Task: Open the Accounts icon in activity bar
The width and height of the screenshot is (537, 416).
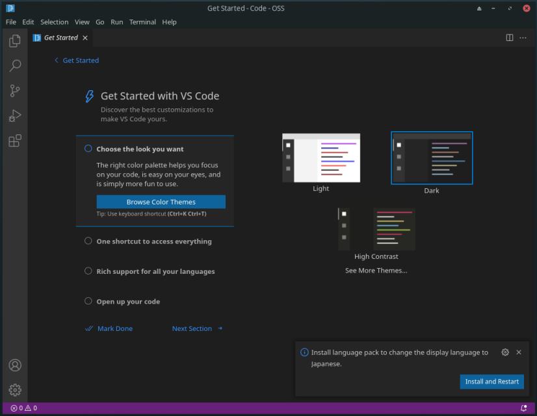Action: [15, 365]
